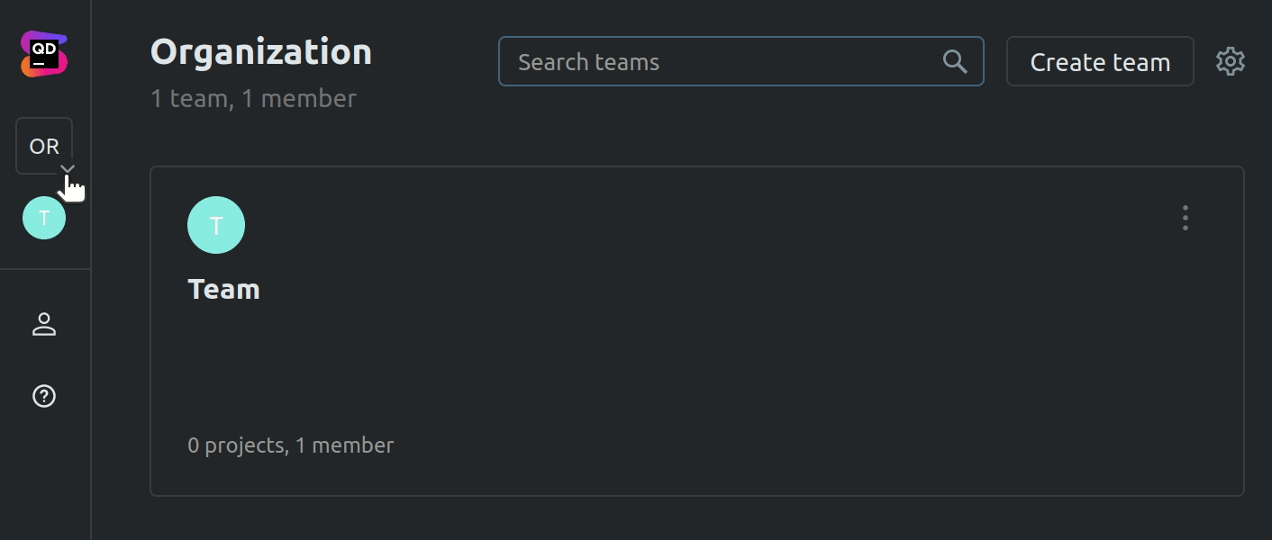Expand the OR organization switcher chevron
This screenshot has width=1272, height=540.
click(68, 168)
